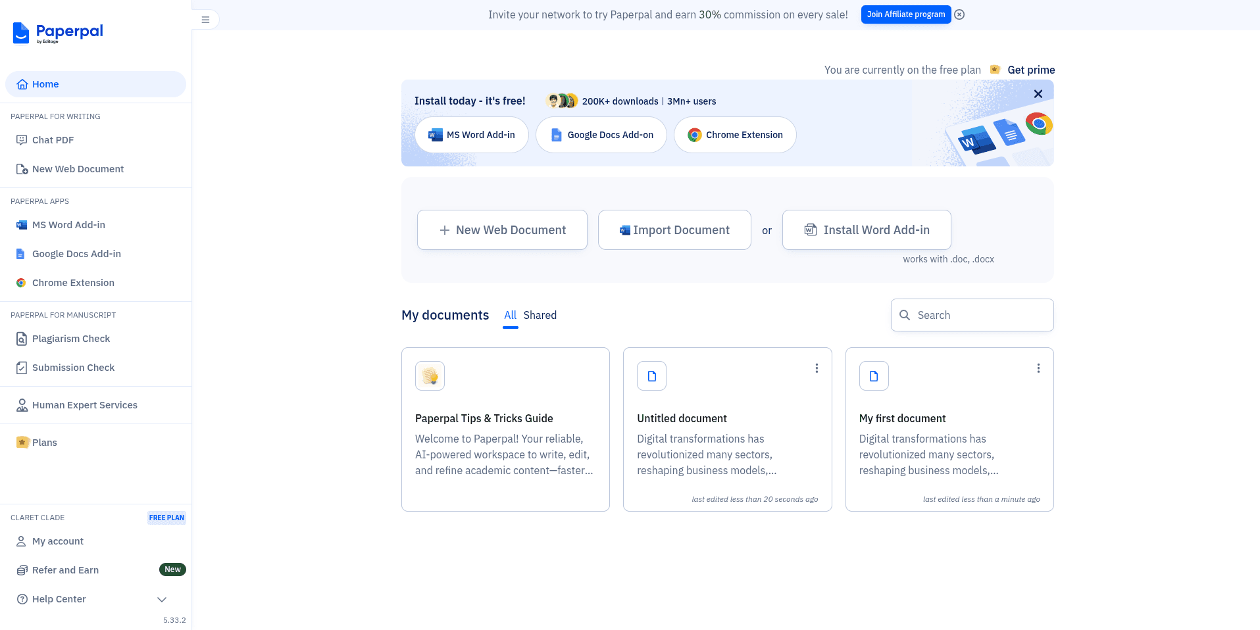
Task: Open Chat PDF from sidebar
Action: click(x=53, y=140)
